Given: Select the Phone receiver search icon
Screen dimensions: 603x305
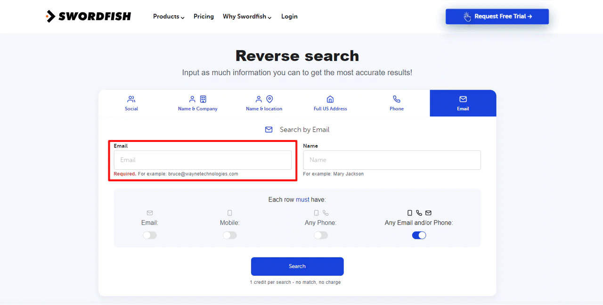Looking at the screenshot, I should (x=396, y=99).
